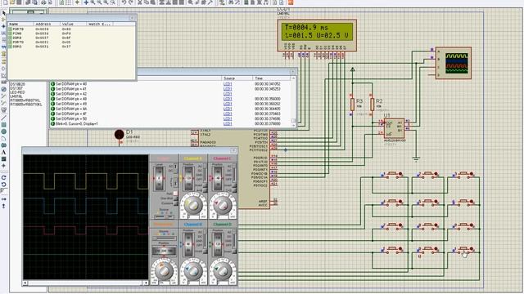Select DS18B20 in the component list
The width and height of the screenshot is (524, 294).
click(x=18, y=84)
